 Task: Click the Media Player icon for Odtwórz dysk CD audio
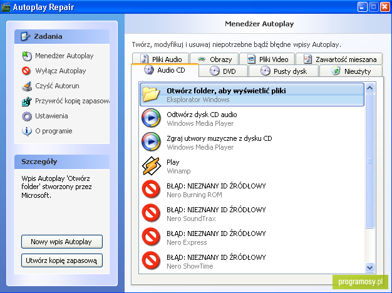coord(151,118)
